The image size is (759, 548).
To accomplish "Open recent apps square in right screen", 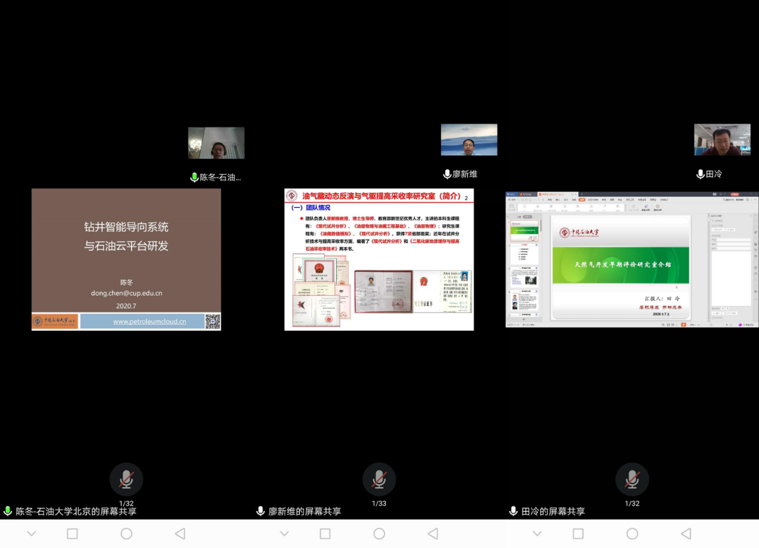I will [578, 534].
